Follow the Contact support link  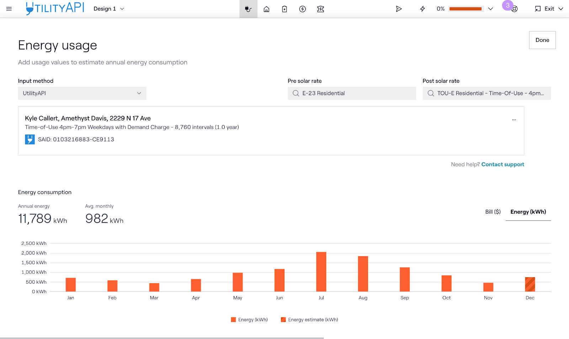pyautogui.click(x=502, y=164)
